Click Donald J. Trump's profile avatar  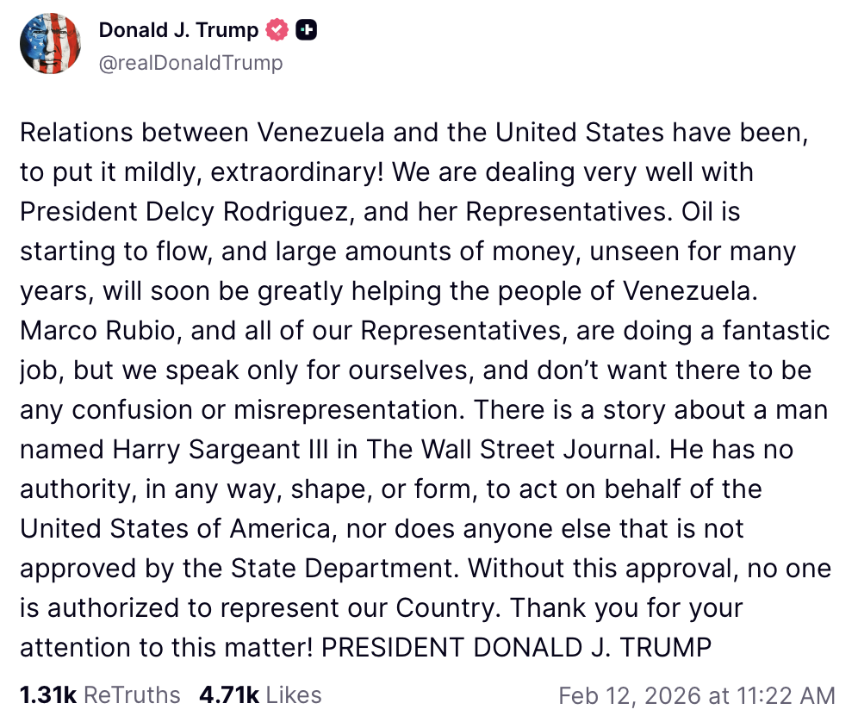[x=51, y=45]
